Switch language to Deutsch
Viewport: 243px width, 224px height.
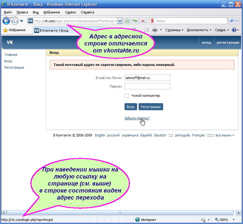[x=160, y=135]
